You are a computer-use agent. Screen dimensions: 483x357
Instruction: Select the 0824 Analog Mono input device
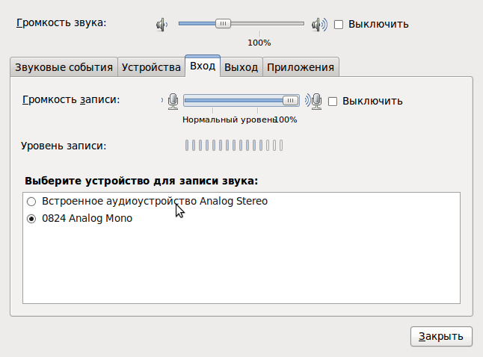point(31,219)
